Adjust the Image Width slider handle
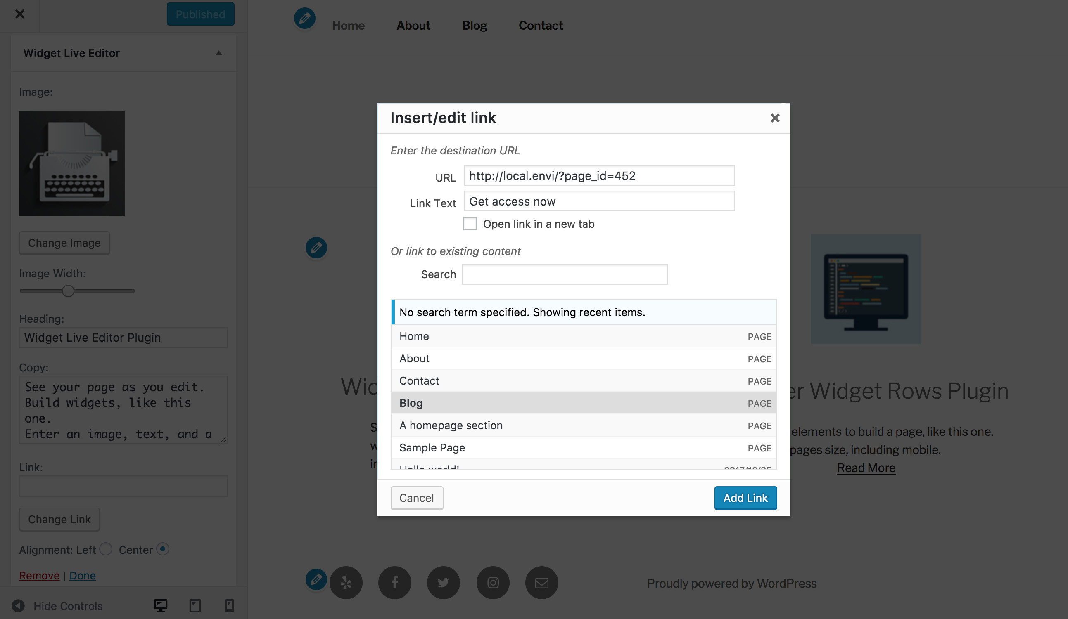The width and height of the screenshot is (1068, 619). pos(68,291)
